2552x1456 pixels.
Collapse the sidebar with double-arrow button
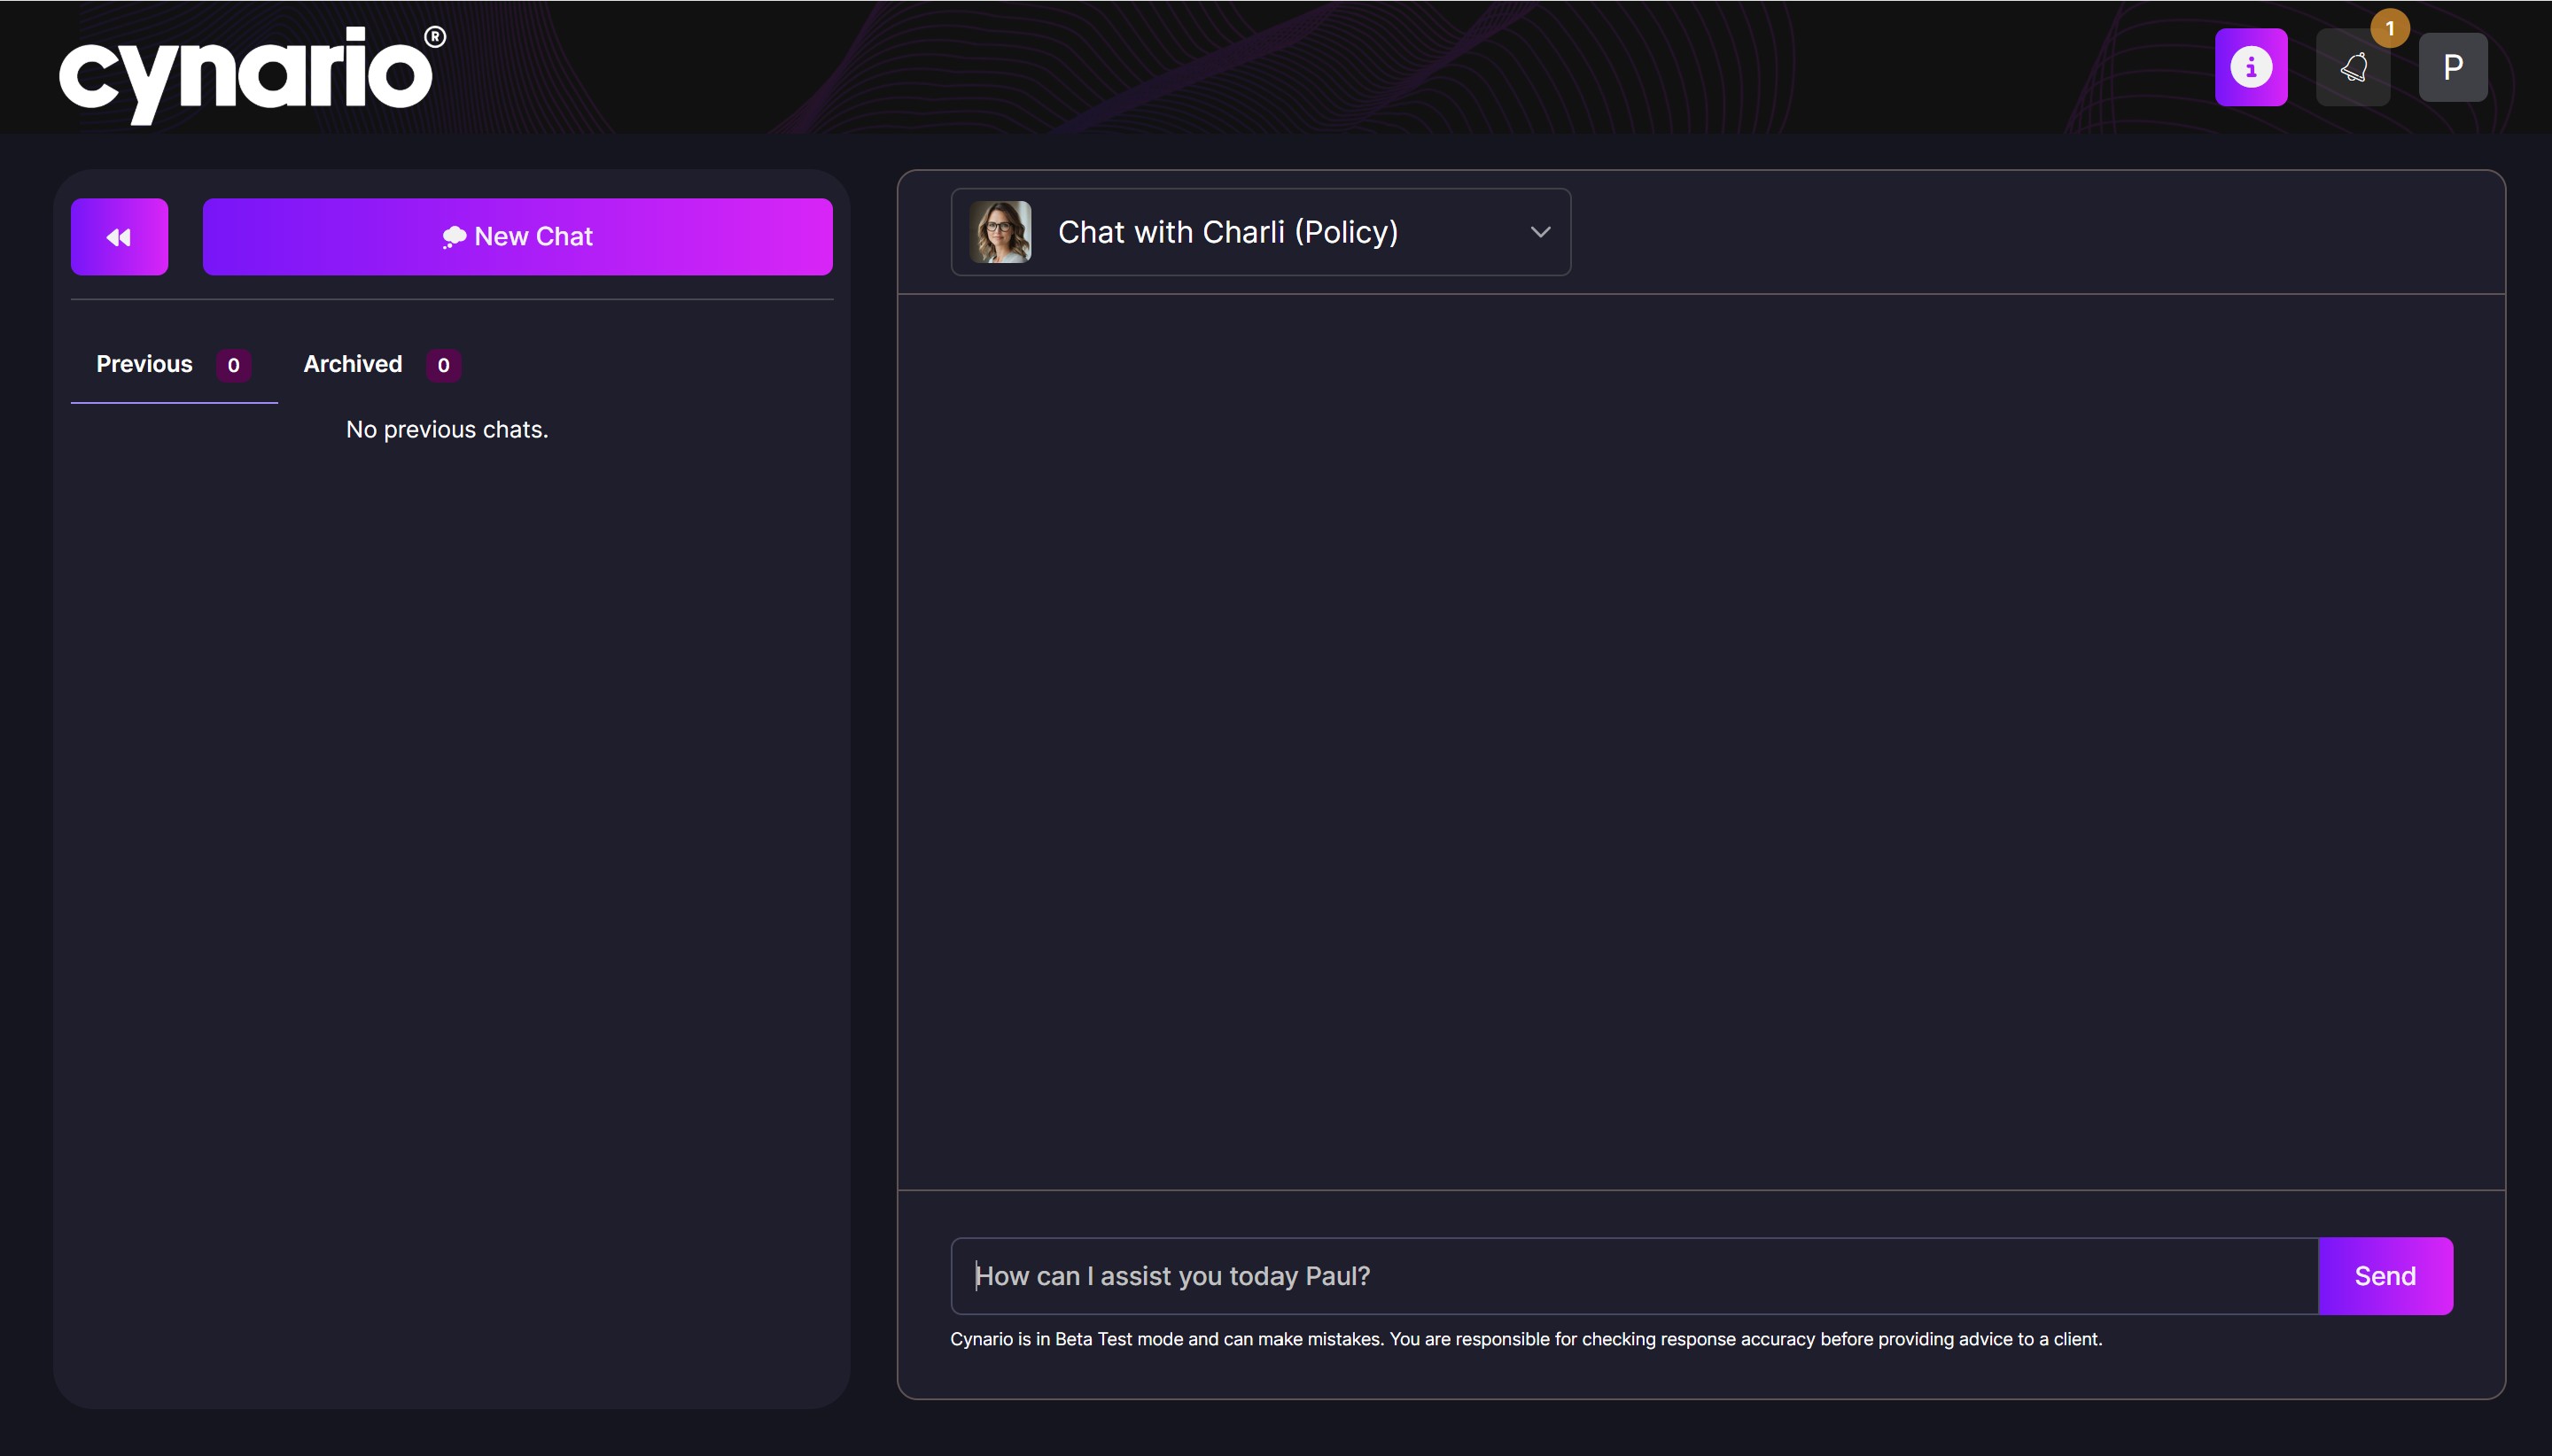pyautogui.click(x=119, y=237)
